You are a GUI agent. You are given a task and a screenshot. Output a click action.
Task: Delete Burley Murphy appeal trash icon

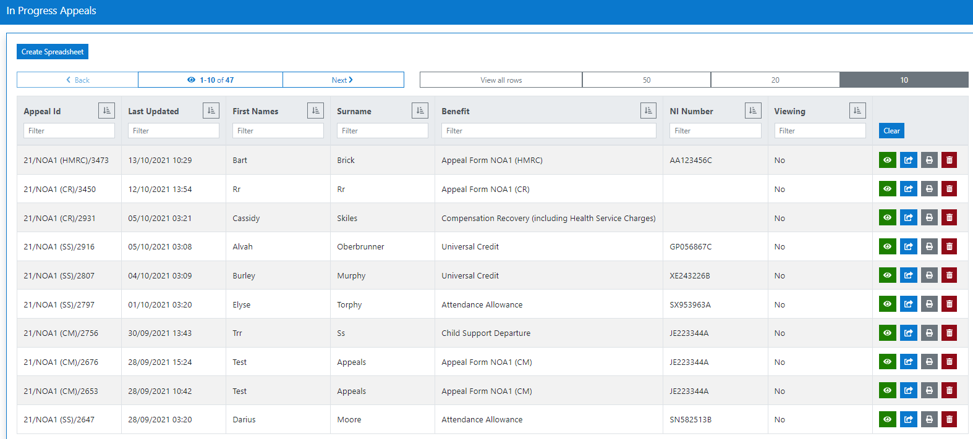[949, 275]
